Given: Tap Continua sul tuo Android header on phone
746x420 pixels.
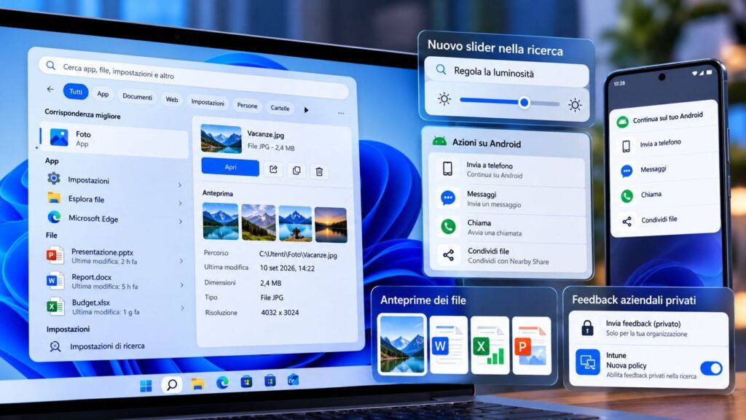Looking at the screenshot, I should pos(661,118).
